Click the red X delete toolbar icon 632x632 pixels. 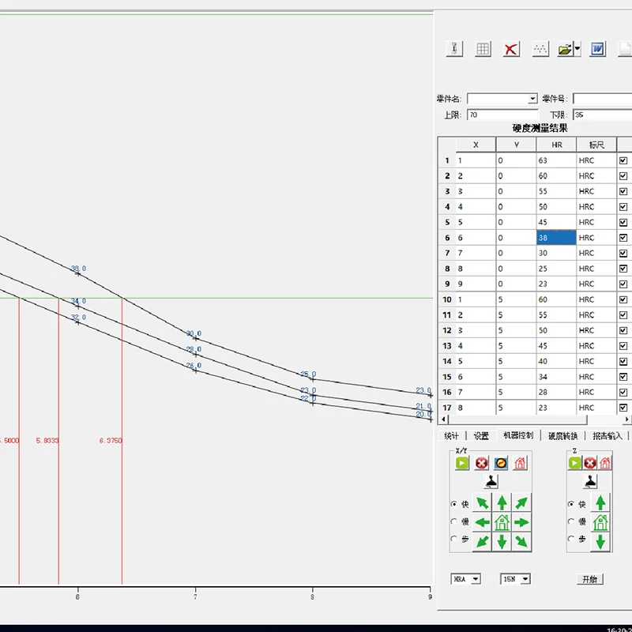point(511,49)
